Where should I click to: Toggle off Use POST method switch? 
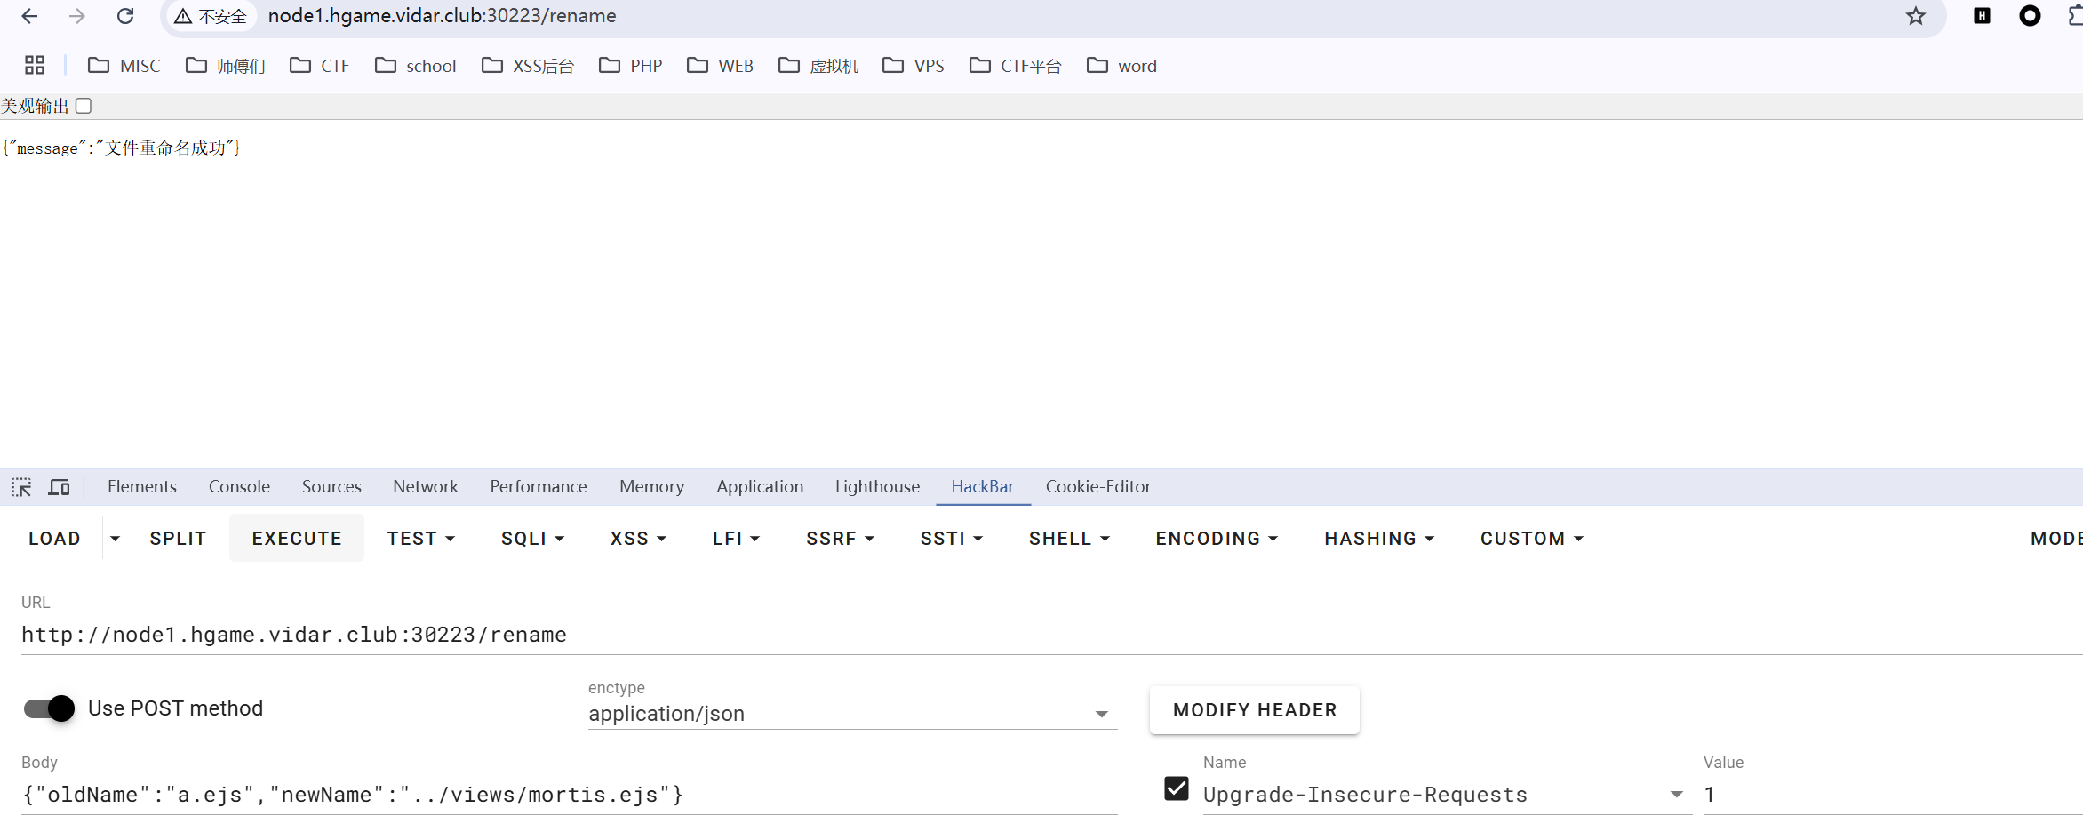tap(50, 708)
